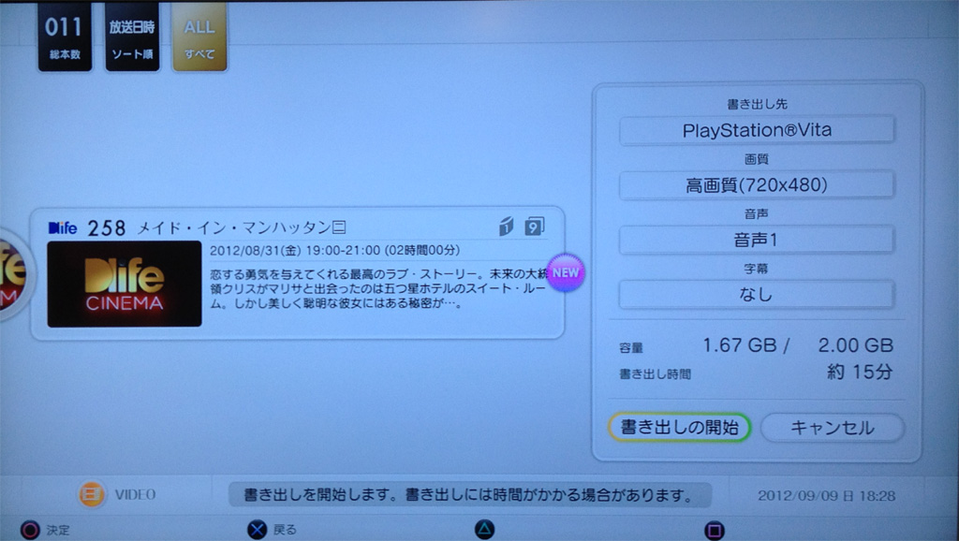Select the 011 total count tile
Image resolution: width=959 pixels, height=541 pixels.
[65, 37]
